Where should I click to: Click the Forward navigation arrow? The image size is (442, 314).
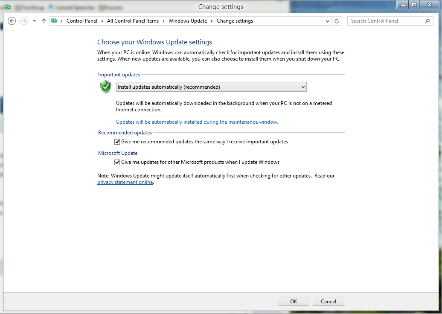click(x=24, y=21)
